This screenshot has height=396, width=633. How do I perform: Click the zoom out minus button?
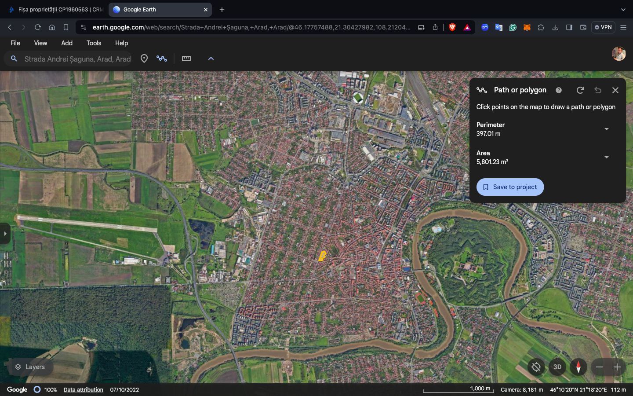[600, 367]
